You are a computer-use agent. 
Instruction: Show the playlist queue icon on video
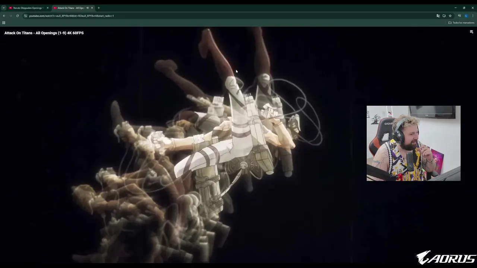coord(471,32)
